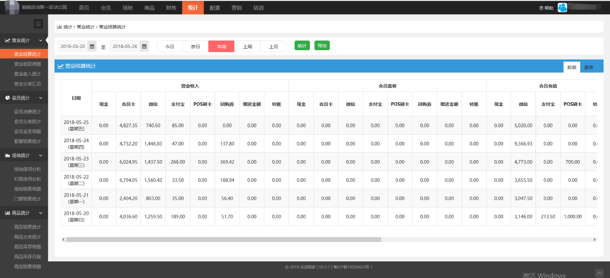Screen dimensions: 610x278
Task: Select the 上周 date range option
Action: (x=248, y=47)
